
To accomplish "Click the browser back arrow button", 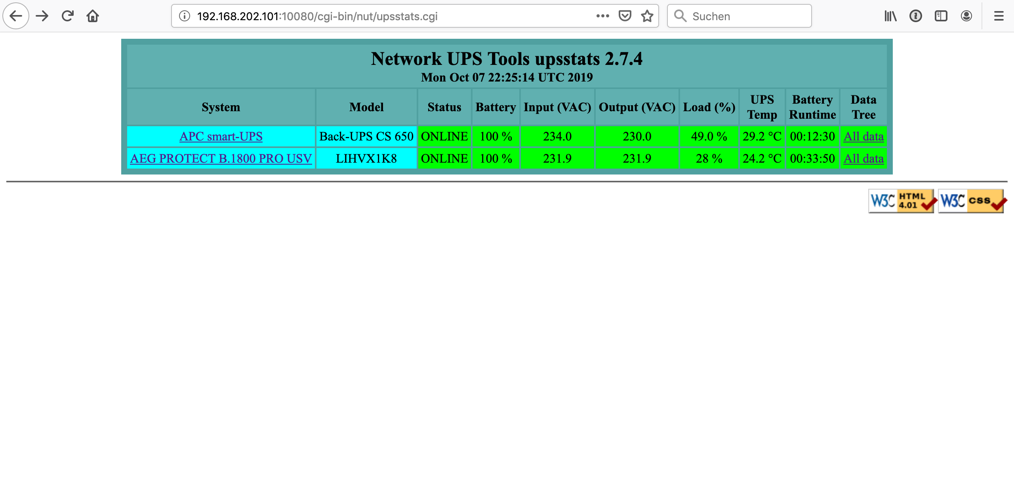I will coord(16,16).
